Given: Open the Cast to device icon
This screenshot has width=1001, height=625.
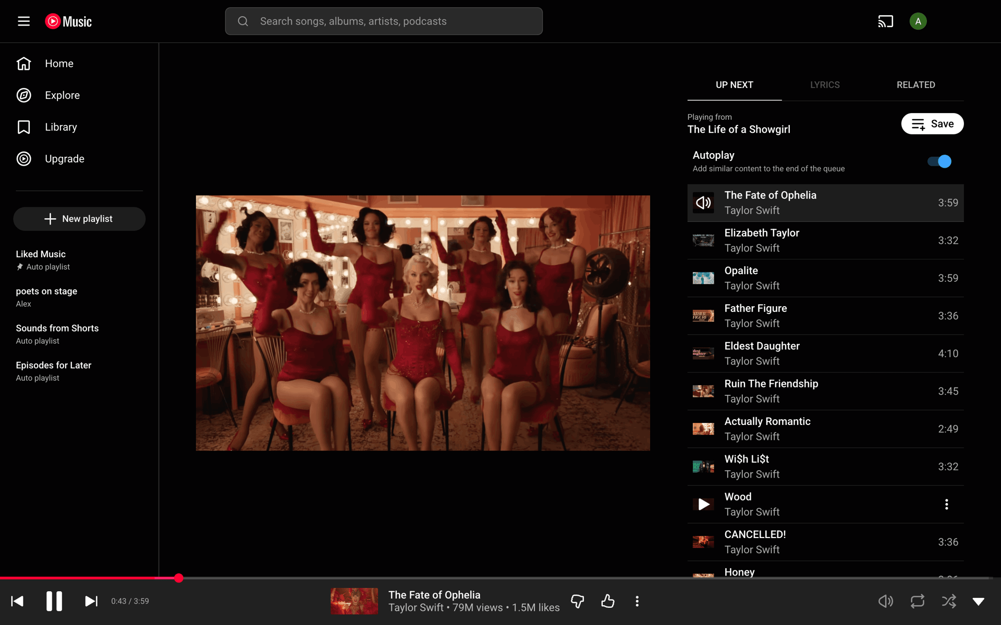Looking at the screenshot, I should coord(885,21).
